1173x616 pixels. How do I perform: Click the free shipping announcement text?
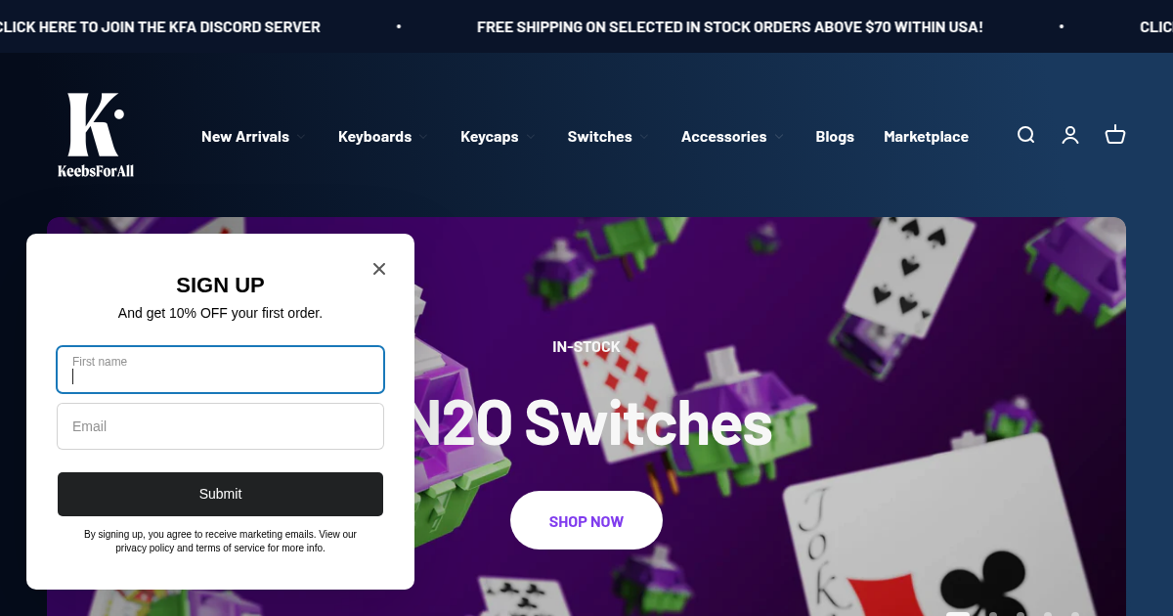[x=730, y=26]
